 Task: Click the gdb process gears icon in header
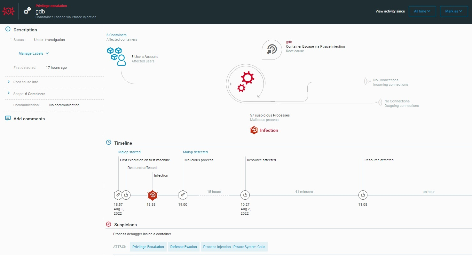click(28, 11)
